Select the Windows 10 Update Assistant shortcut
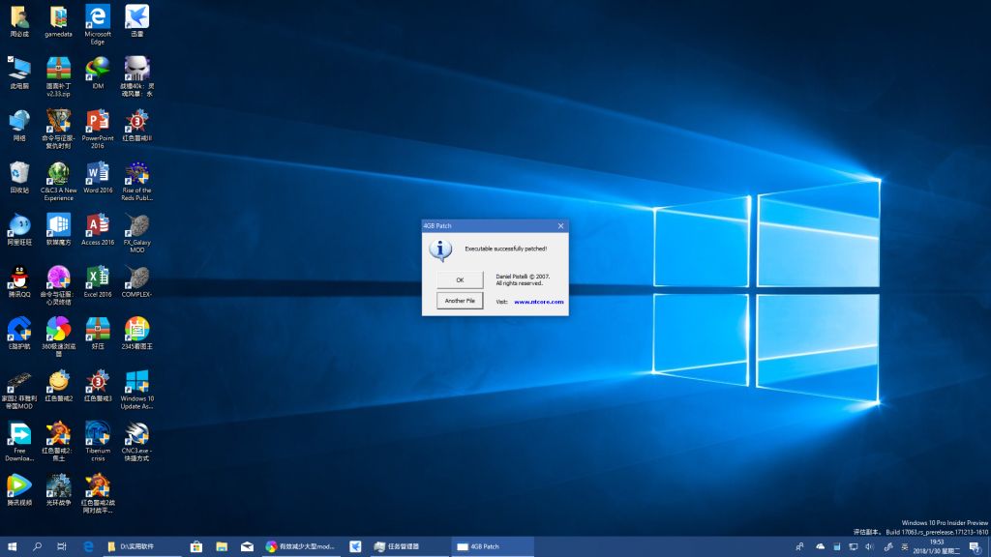Image resolution: width=991 pixels, height=557 pixels. coord(136,389)
